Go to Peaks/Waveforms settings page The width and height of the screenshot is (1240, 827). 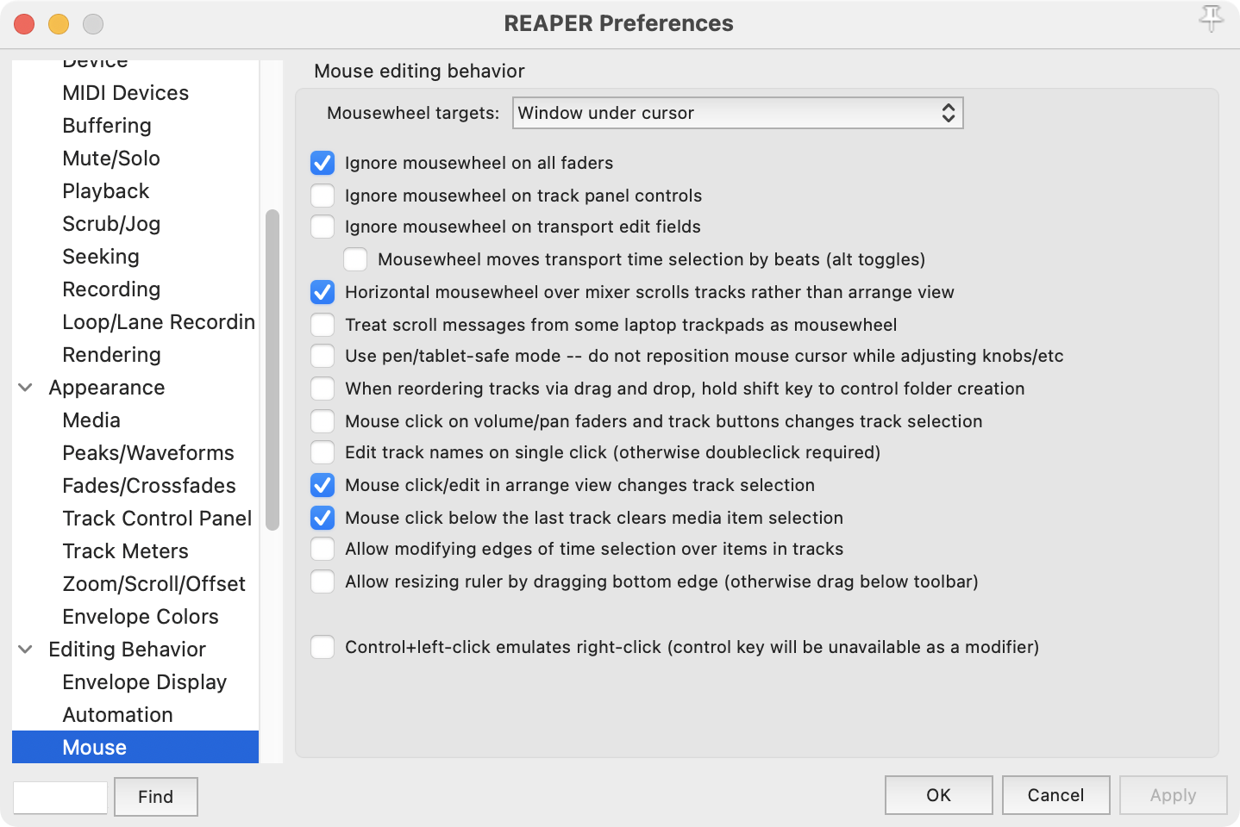[147, 453]
